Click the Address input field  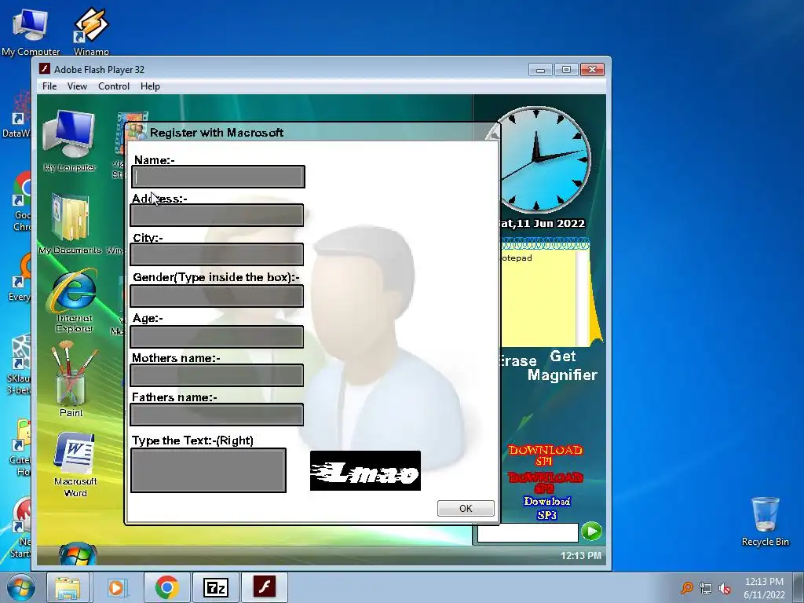217,215
